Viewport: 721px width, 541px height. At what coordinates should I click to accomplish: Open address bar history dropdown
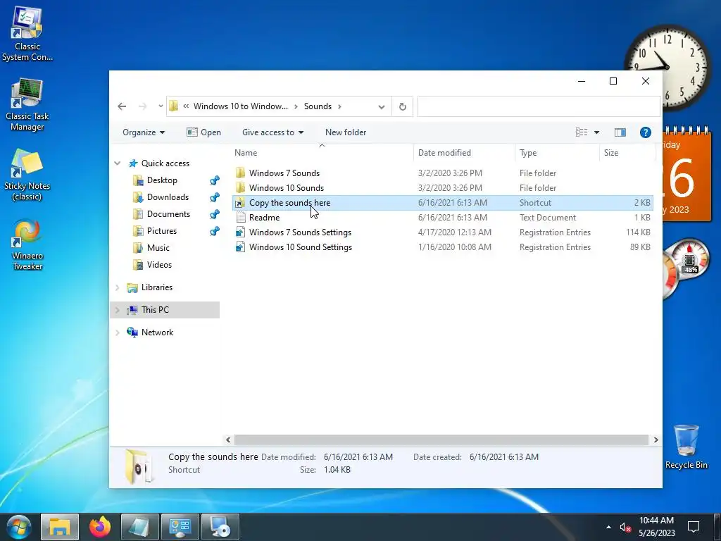click(381, 107)
